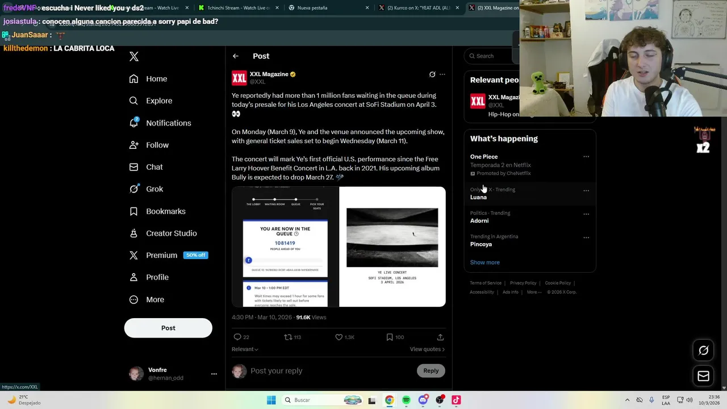Open the Vonfre account menu dots
Viewport: 727px width, 409px height.
click(x=214, y=374)
